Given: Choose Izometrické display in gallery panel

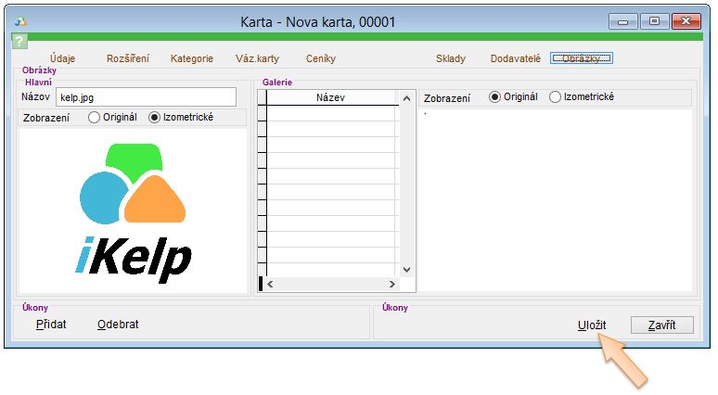Looking at the screenshot, I should [556, 97].
